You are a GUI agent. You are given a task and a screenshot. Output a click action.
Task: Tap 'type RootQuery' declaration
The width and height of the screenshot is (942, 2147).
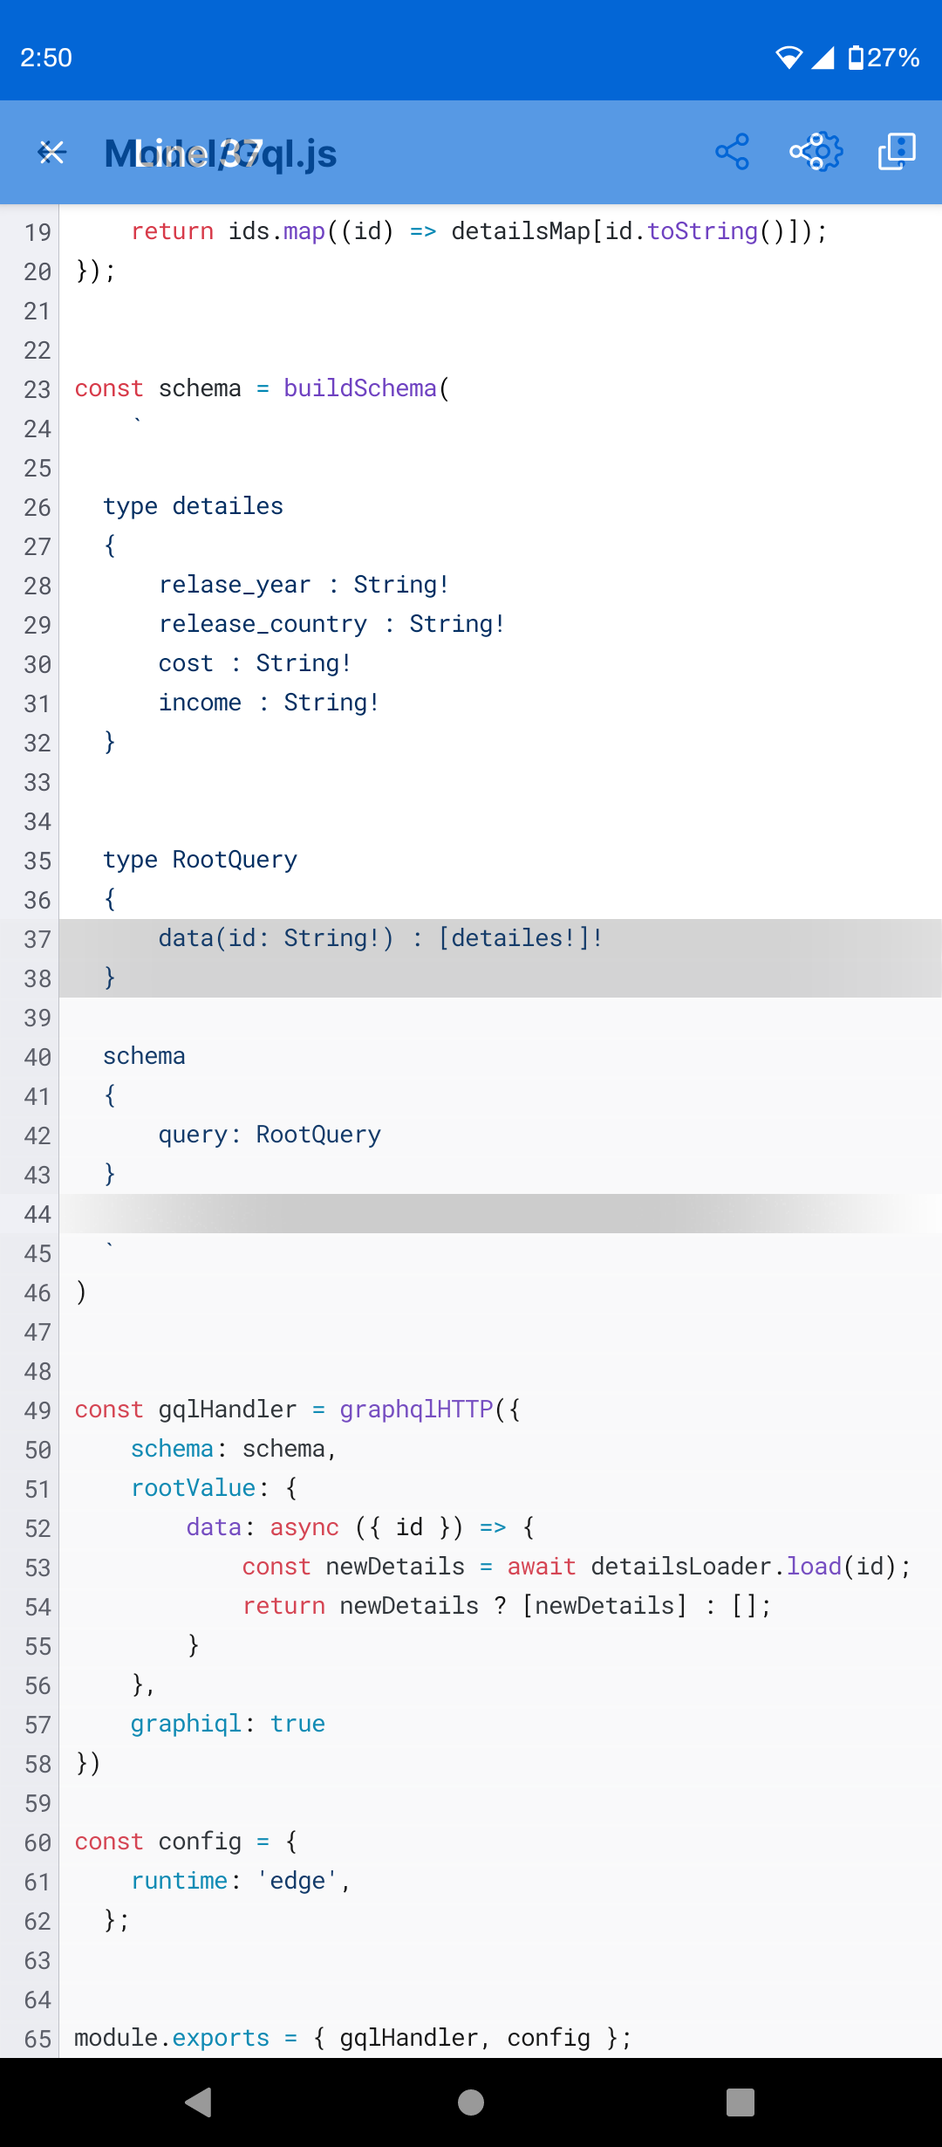[x=200, y=860]
